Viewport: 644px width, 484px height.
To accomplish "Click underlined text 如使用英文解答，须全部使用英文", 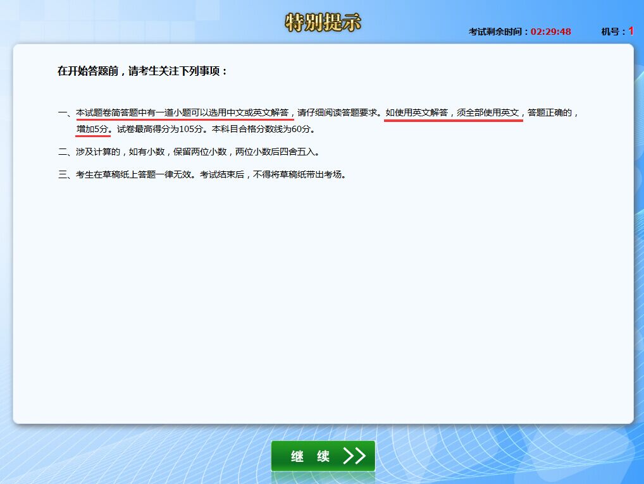I will tap(452, 112).
